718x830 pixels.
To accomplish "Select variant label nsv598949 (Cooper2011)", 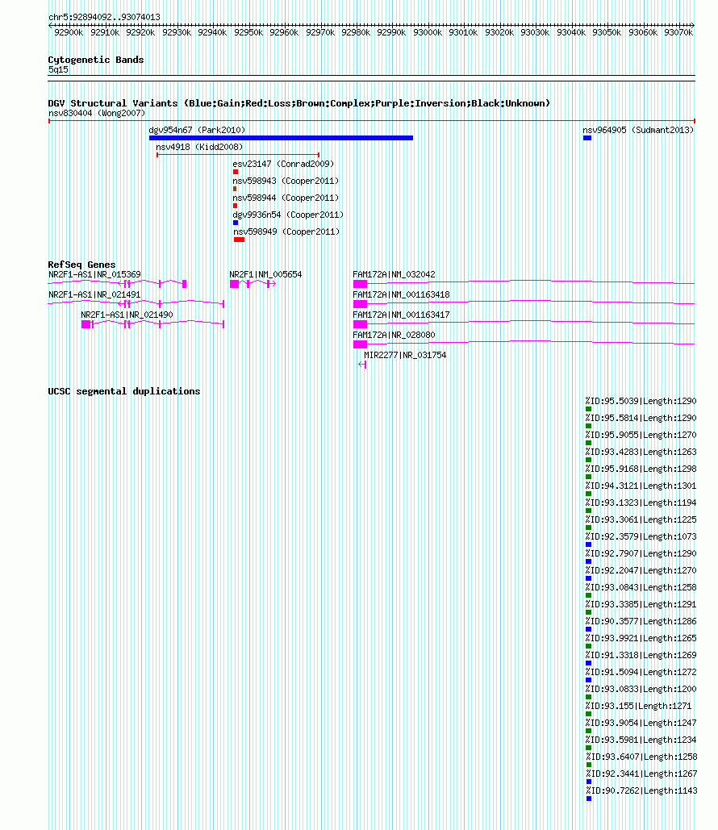I will [286, 231].
